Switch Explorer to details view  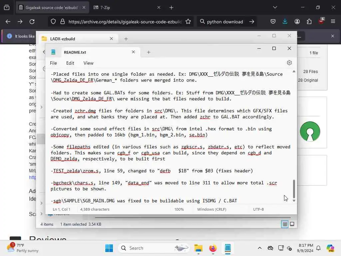click(x=285, y=224)
